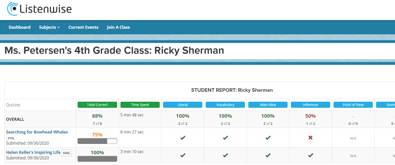The image size is (395, 165).
Task: Open the Current Events page
Action: point(83,27)
